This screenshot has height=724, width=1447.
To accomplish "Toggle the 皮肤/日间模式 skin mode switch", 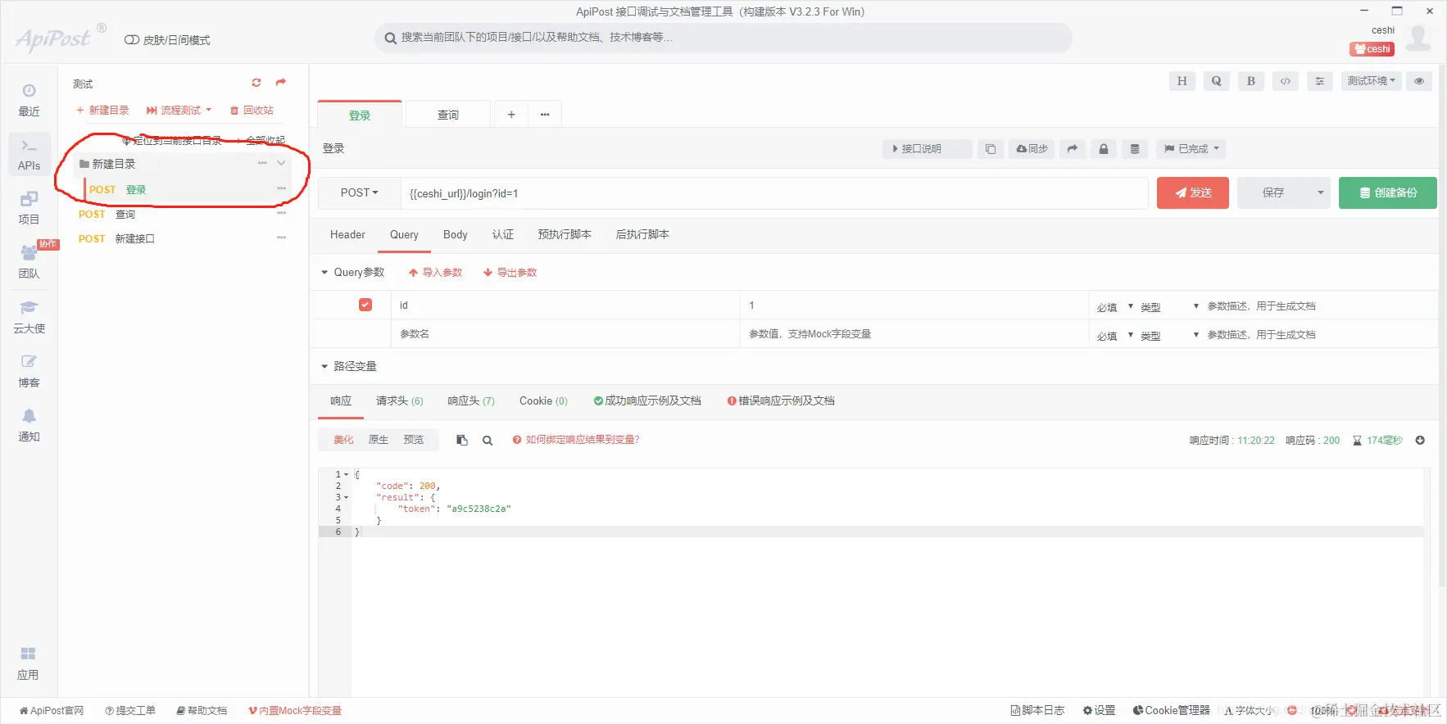I will tap(131, 40).
